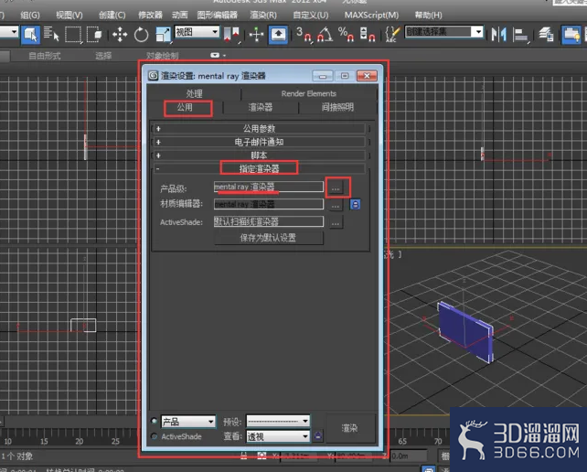
Task: Activate Select and Rotate tool
Action: [141, 35]
